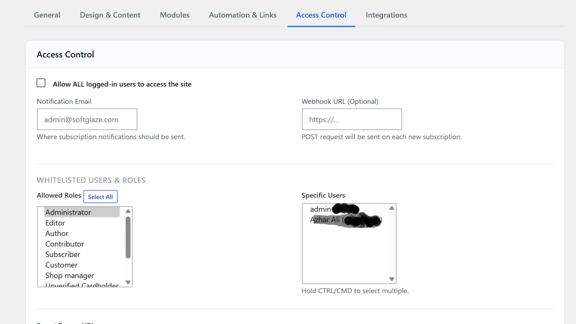576x324 pixels.
Task: Open the Integrations tab
Action: coord(386,15)
